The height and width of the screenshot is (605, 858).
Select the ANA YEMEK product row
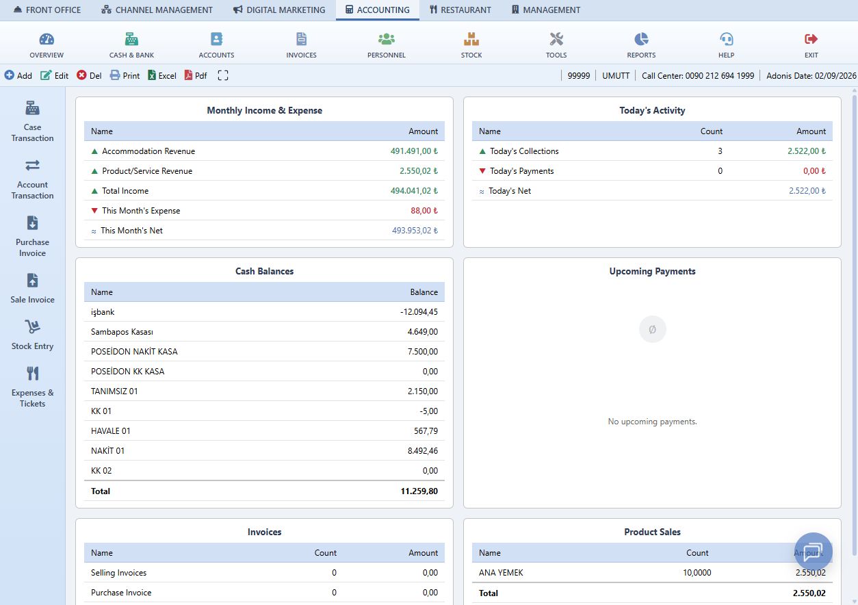point(652,573)
